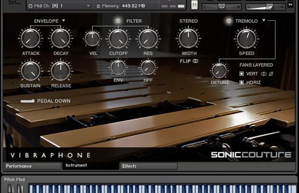Toggle the Tremolo power LED
Viewport: 299px width, 193px height.
pyautogui.click(x=229, y=21)
